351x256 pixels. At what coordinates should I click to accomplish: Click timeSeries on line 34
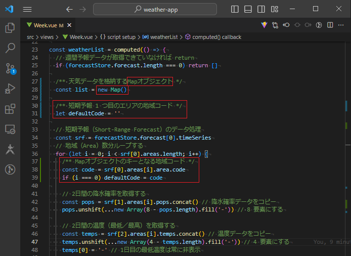tap(195, 138)
